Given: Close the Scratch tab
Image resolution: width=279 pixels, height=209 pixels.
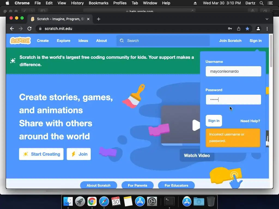Looking at the screenshot, I should point(88,19).
